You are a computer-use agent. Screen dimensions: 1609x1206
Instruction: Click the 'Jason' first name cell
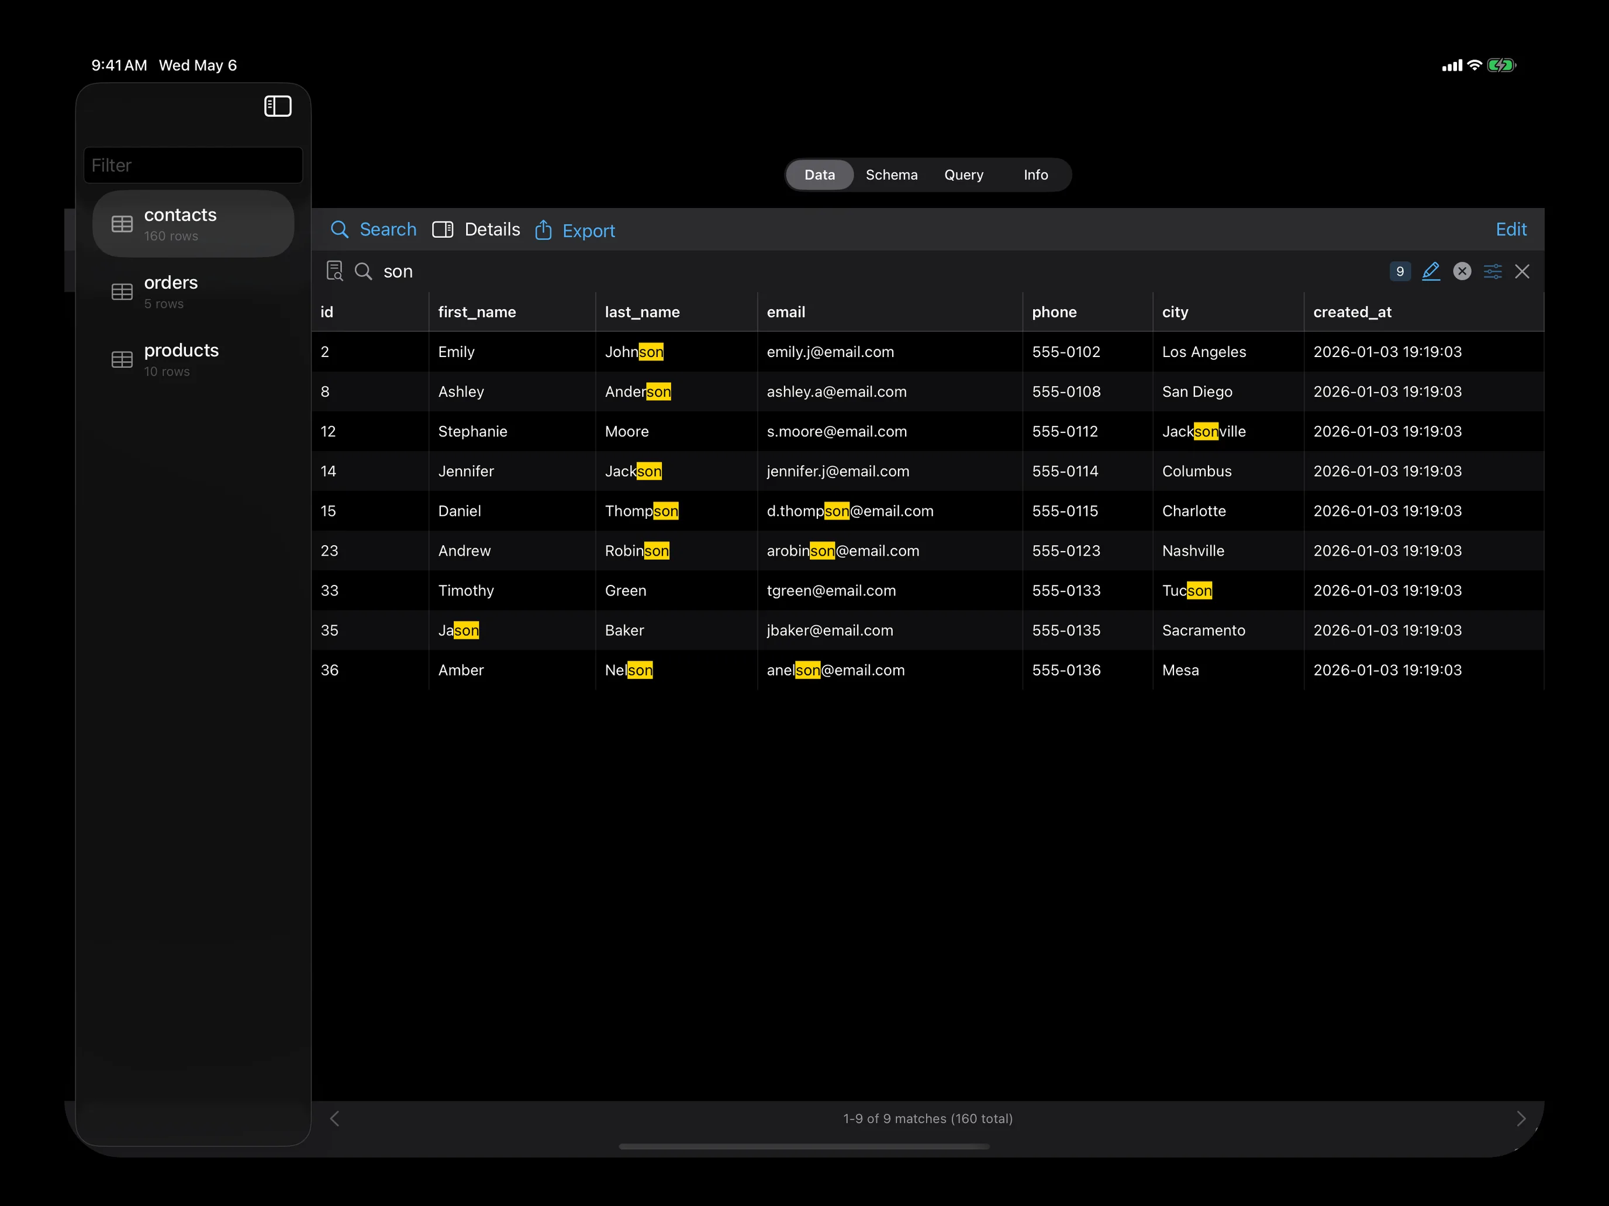pos(512,630)
